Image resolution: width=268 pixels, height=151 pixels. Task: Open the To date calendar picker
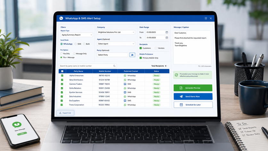point(167,38)
